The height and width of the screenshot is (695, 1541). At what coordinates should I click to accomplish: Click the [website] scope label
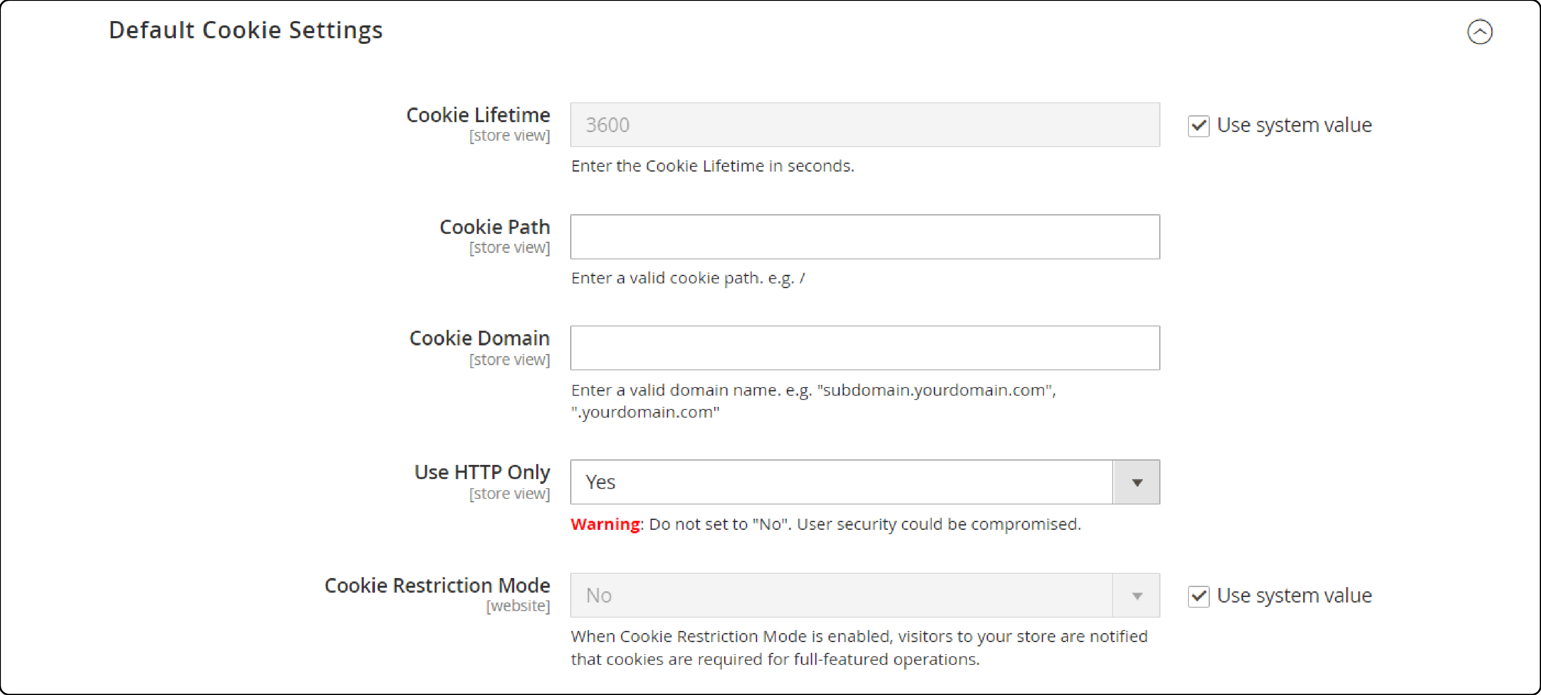[518, 606]
